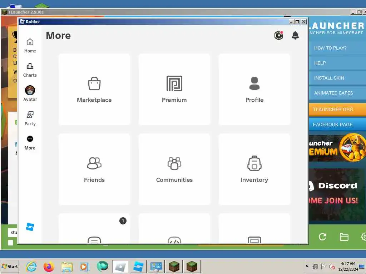Image resolution: width=366 pixels, height=274 pixels.
Task: Click INSTALL SKIN in TLauncher
Action: click(x=337, y=78)
